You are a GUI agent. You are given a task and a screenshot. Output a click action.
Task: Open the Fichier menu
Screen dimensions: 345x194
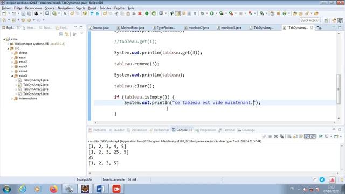(x=6, y=8)
